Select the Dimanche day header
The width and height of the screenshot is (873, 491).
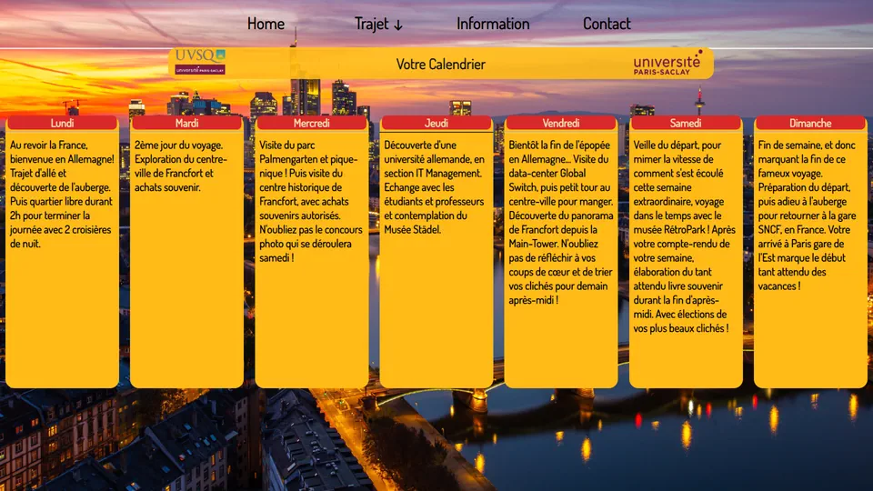click(810, 123)
